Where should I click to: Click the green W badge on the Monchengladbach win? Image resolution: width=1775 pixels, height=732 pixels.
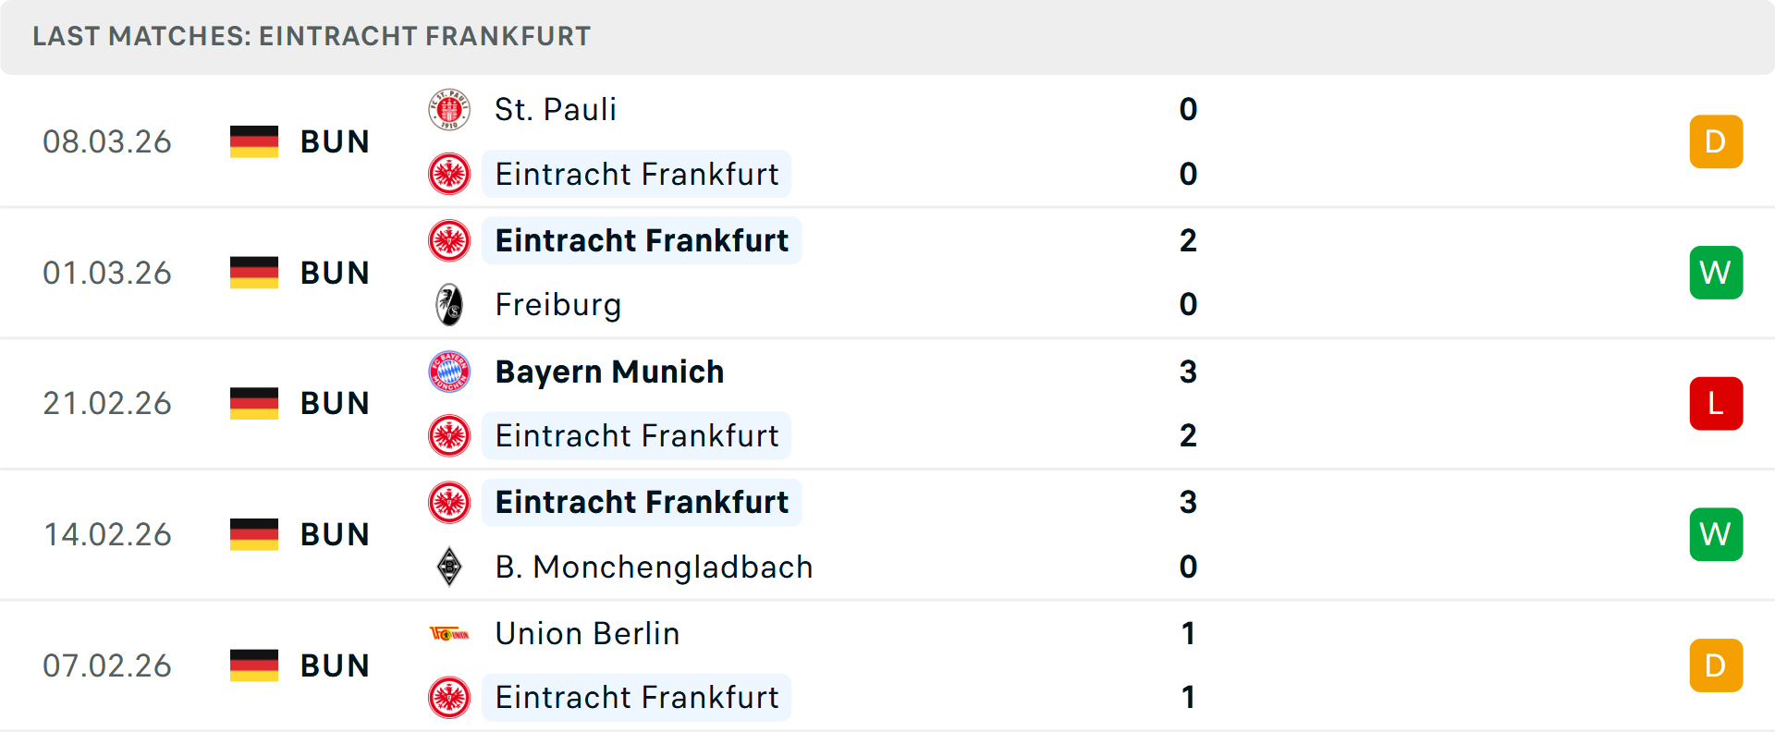click(x=1716, y=534)
